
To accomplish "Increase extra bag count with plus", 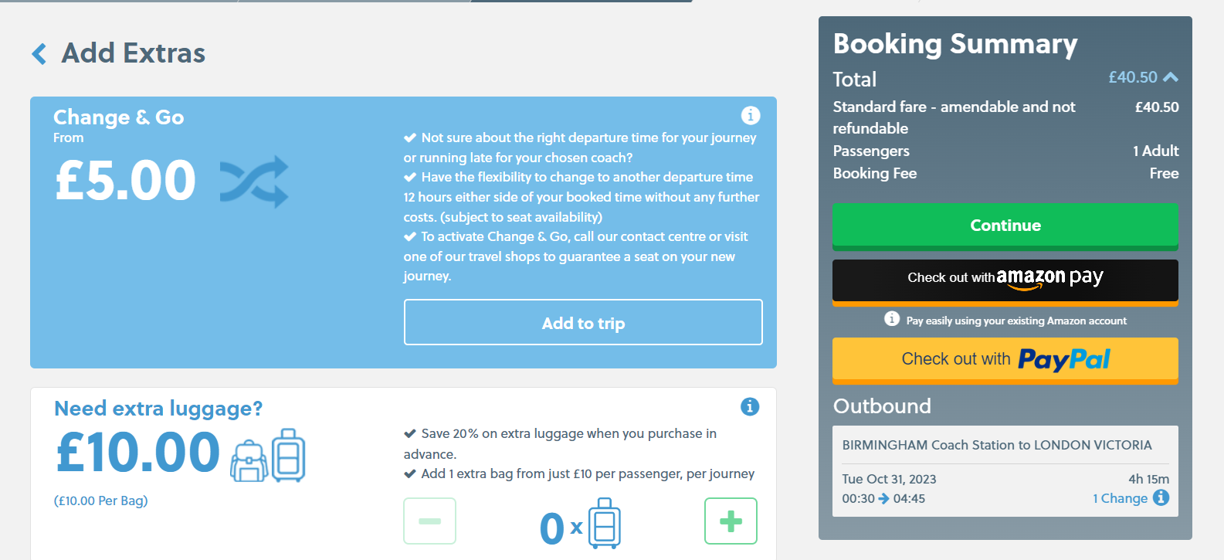I will pos(731,521).
